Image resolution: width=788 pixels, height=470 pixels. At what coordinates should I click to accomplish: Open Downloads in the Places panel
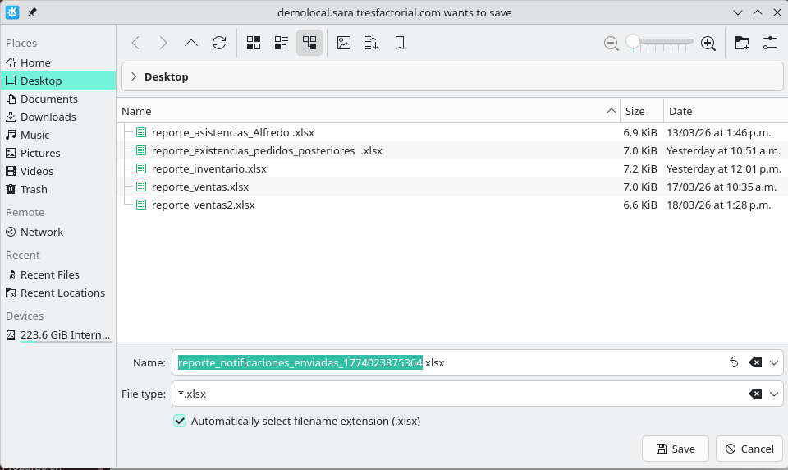pos(48,117)
